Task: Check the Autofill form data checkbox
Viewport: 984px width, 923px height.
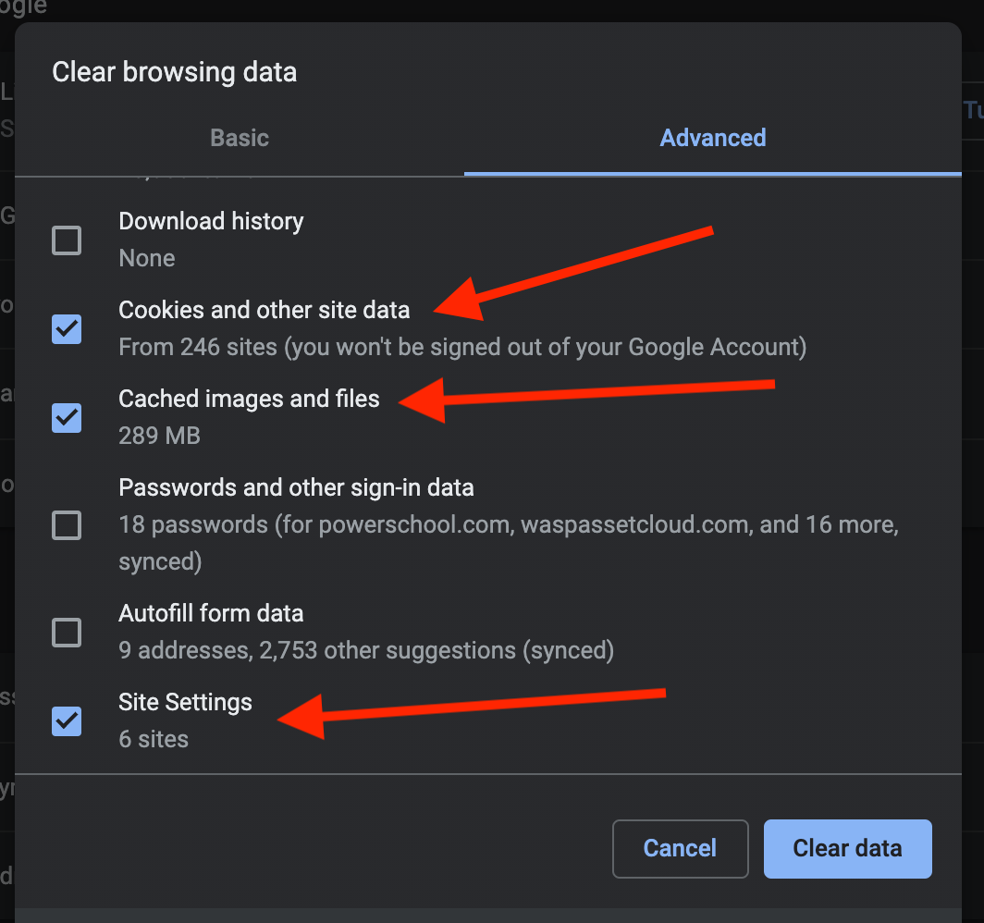Action: click(x=67, y=633)
